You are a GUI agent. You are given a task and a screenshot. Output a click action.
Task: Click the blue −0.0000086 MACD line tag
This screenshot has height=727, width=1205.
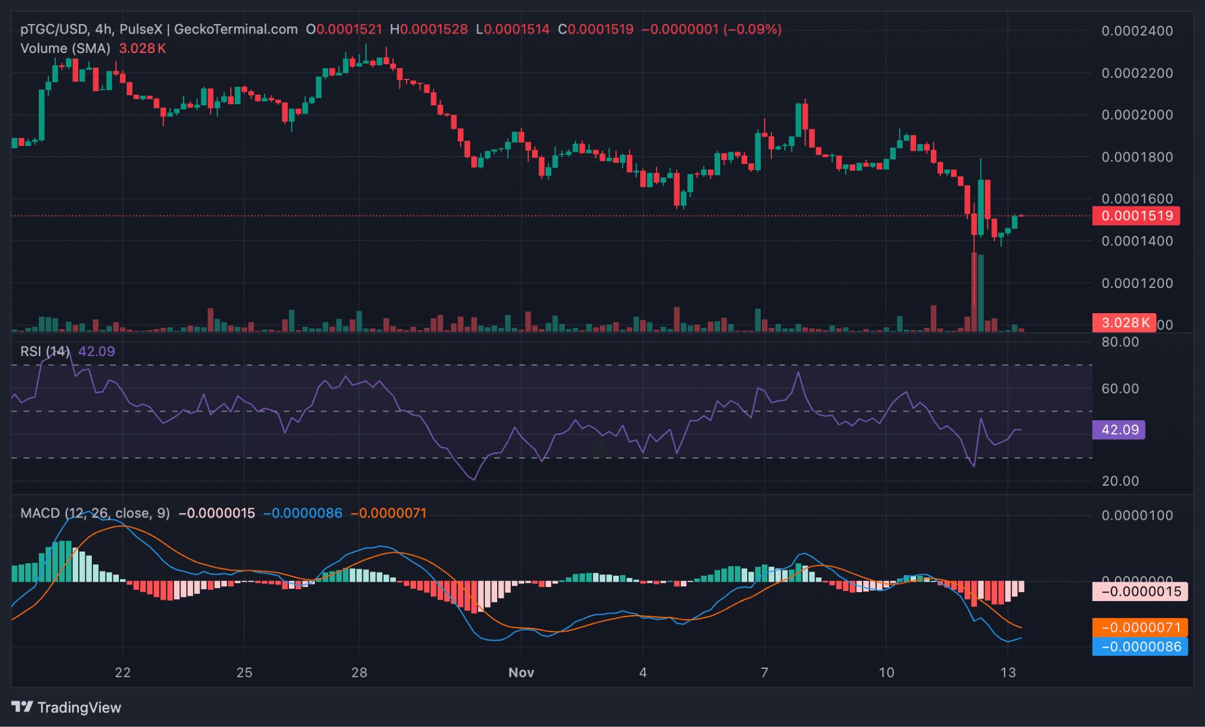tap(1140, 647)
